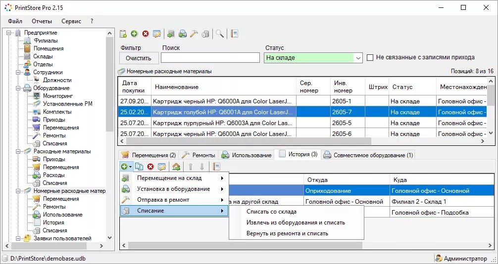This screenshot has width=498, height=264.
Task: Select Использование tree node
Action: 62,215
